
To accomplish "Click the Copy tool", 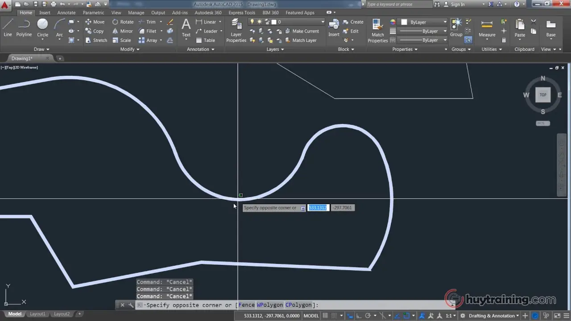I will pyautogui.click(x=94, y=31).
